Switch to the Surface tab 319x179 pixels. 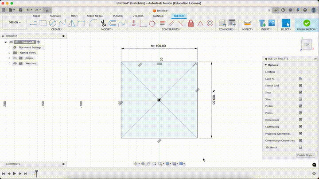click(55, 16)
